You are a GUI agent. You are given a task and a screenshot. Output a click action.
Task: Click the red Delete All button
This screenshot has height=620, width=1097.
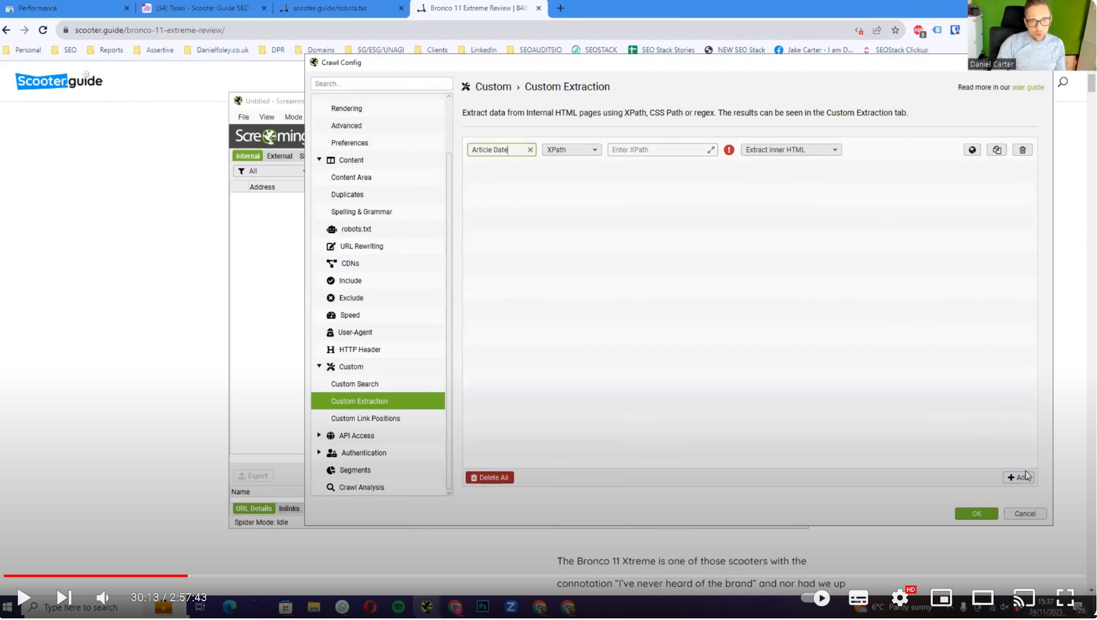coord(489,478)
